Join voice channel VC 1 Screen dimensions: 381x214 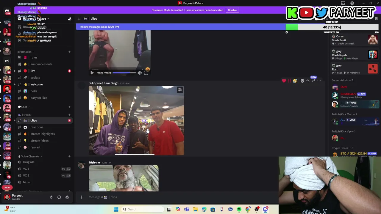(x=43, y=169)
